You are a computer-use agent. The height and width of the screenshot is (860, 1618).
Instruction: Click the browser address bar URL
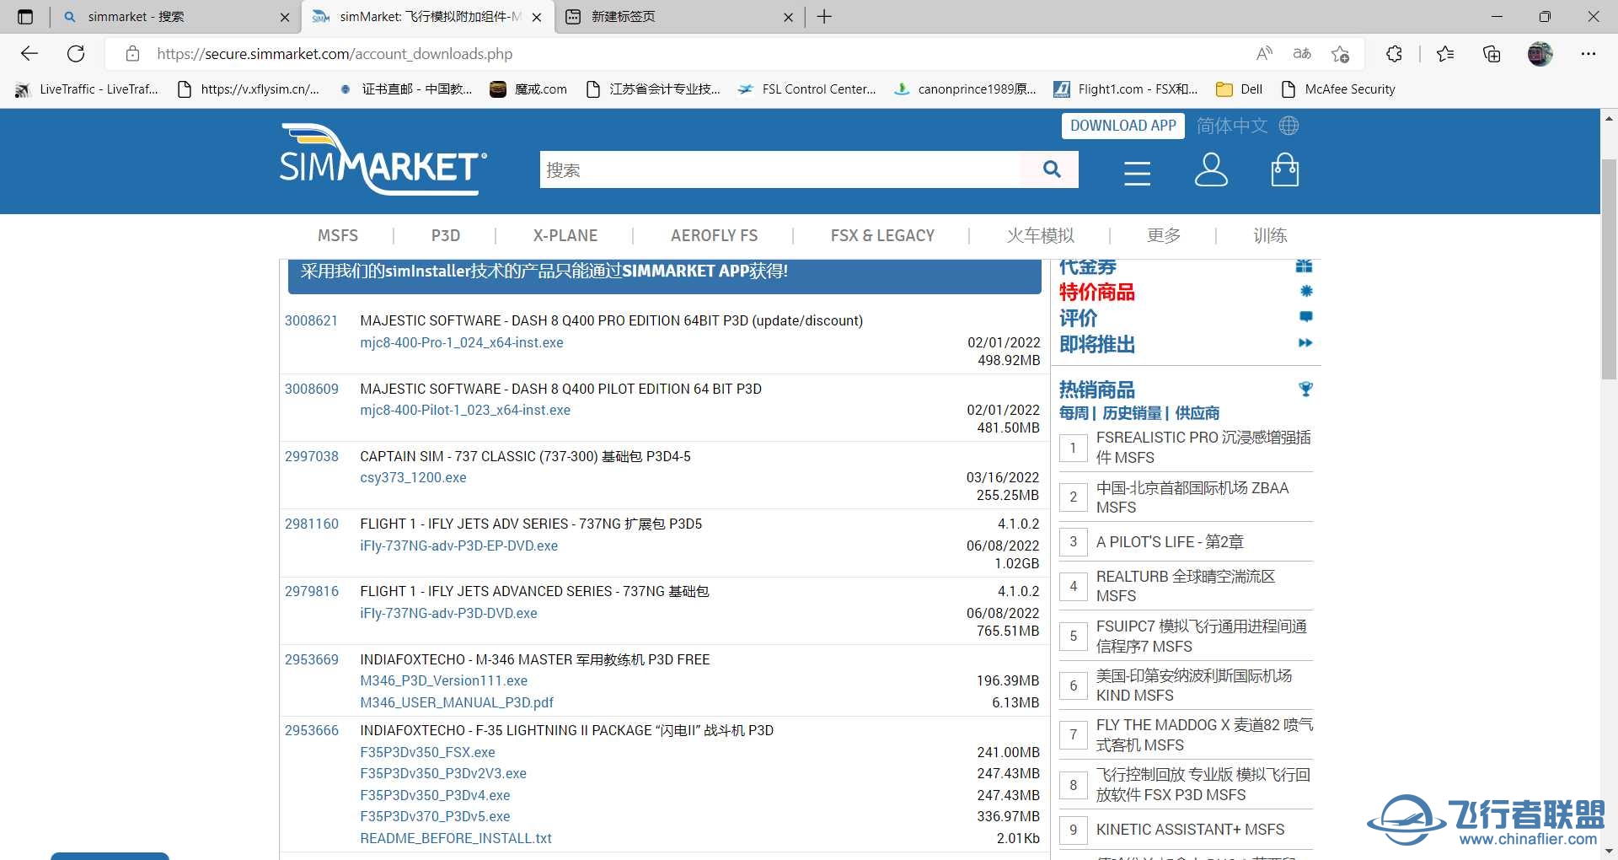tap(335, 54)
